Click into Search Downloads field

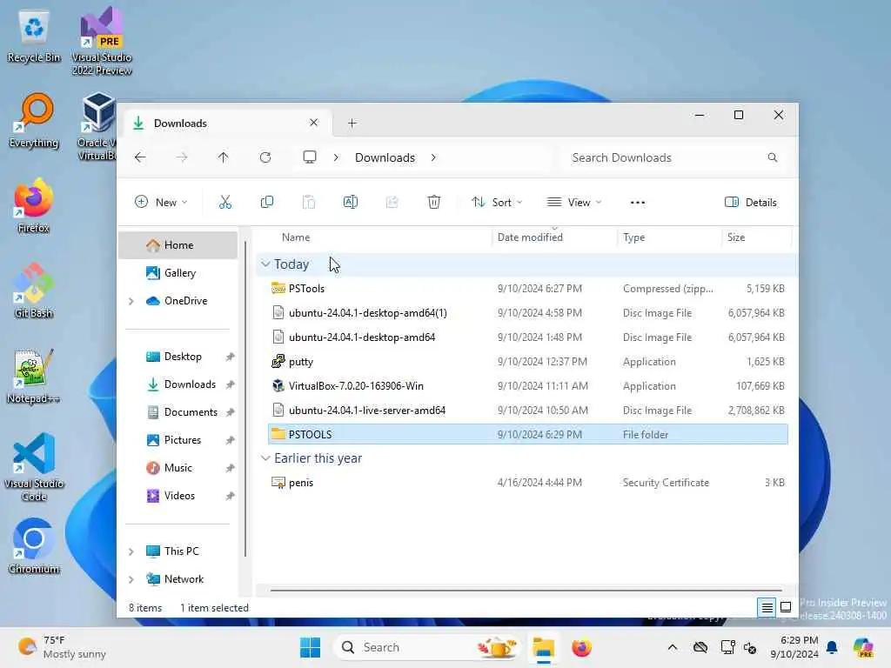pos(673,157)
